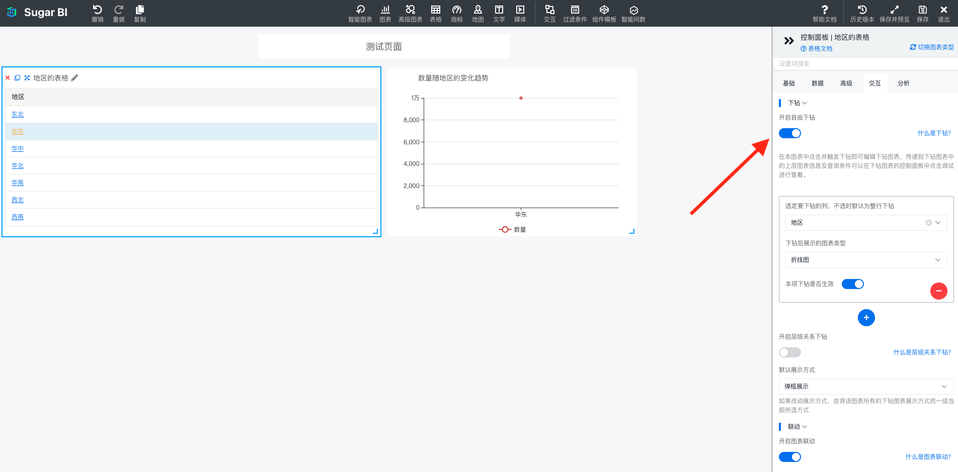Add a 指标 indicator component
The width and height of the screenshot is (958, 472).
(x=457, y=14)
